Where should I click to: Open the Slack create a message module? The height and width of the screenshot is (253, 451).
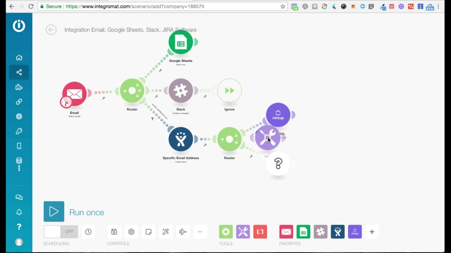click(181, 91)
